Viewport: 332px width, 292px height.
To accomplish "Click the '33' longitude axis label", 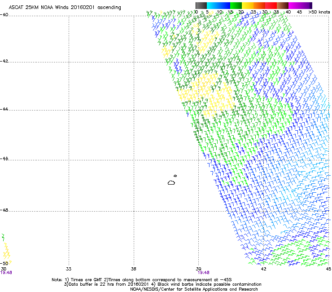I will [69, 269].
